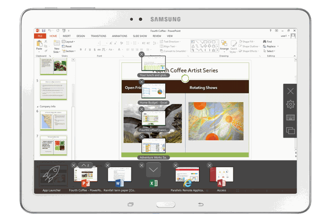The height and width of the screenshot is (221, 331).
Task: Click the Undo icon in quick access toolbar
Action: tap(50, 31)
